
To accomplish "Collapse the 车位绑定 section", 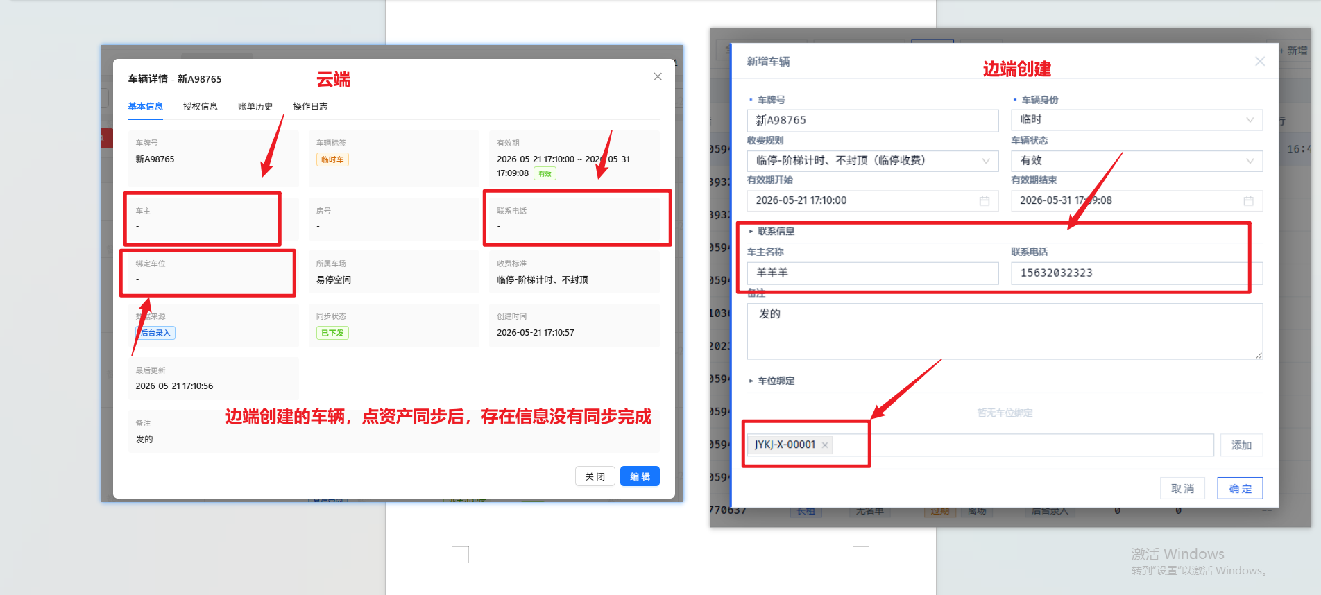I will click(x=772, y=381).
